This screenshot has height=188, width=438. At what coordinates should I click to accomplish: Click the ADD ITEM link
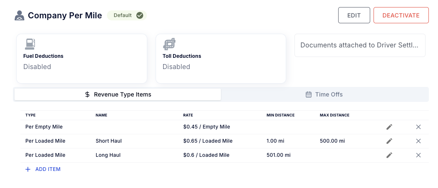point(43,169)
